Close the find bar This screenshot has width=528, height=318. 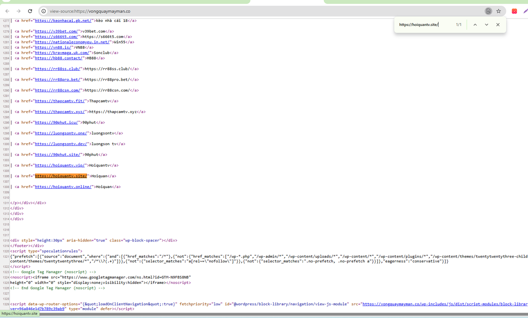[x=498, y=25]
